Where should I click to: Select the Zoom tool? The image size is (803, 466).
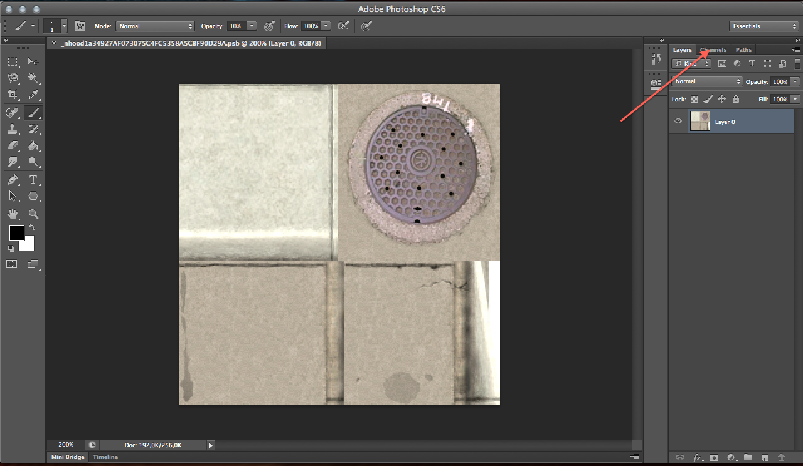click(33, 214)
